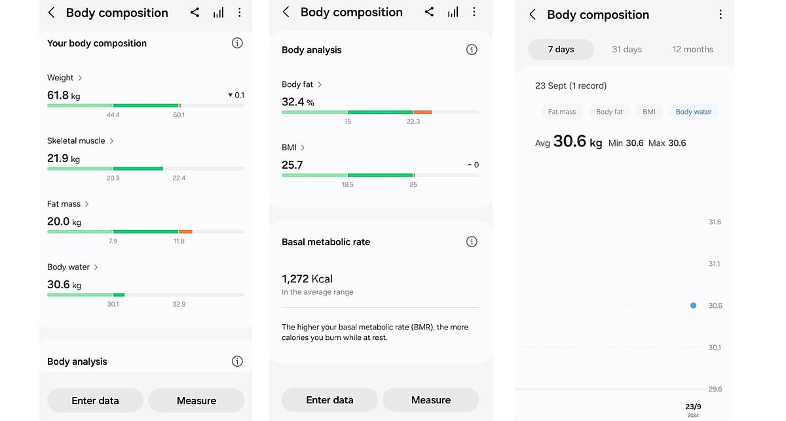Select the BMI filter chip
The image size is (786, 421).
coord(648,111)
